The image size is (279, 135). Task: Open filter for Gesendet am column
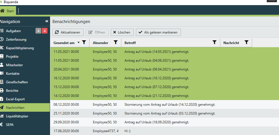click(84, 42)
